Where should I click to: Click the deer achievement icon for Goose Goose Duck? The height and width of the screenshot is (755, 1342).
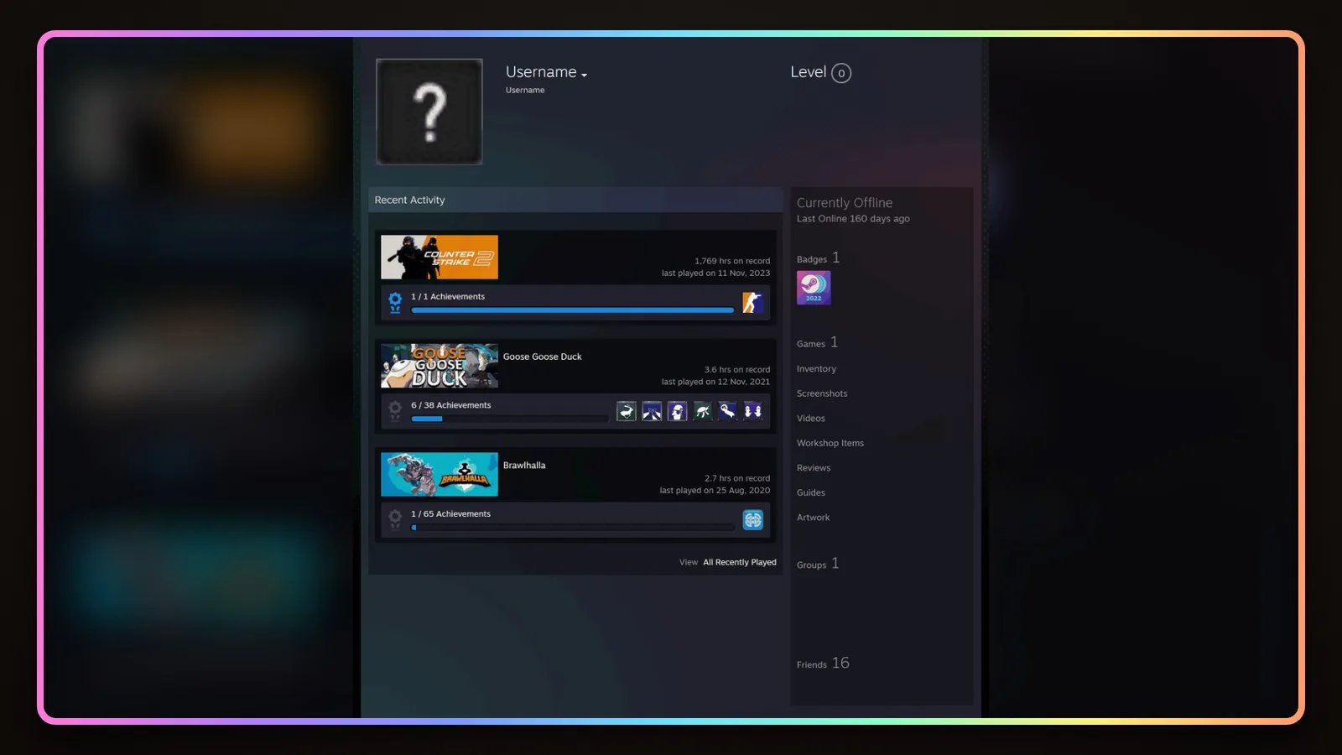click(627, 411)
